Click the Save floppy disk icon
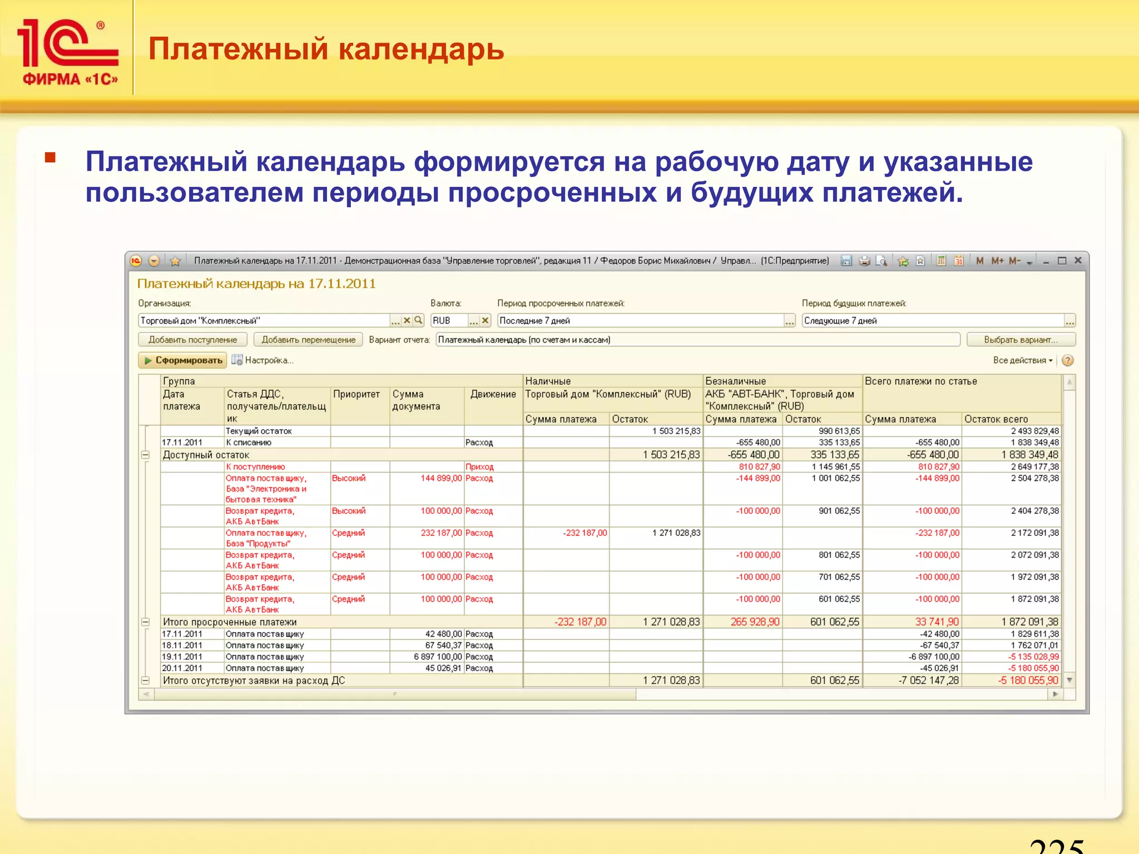The width and height of the screenshot is (1139, 854). coord(846,261)
